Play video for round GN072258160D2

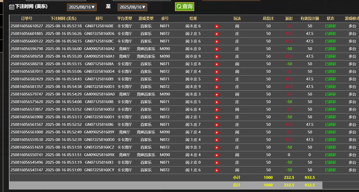pos(217,110)
